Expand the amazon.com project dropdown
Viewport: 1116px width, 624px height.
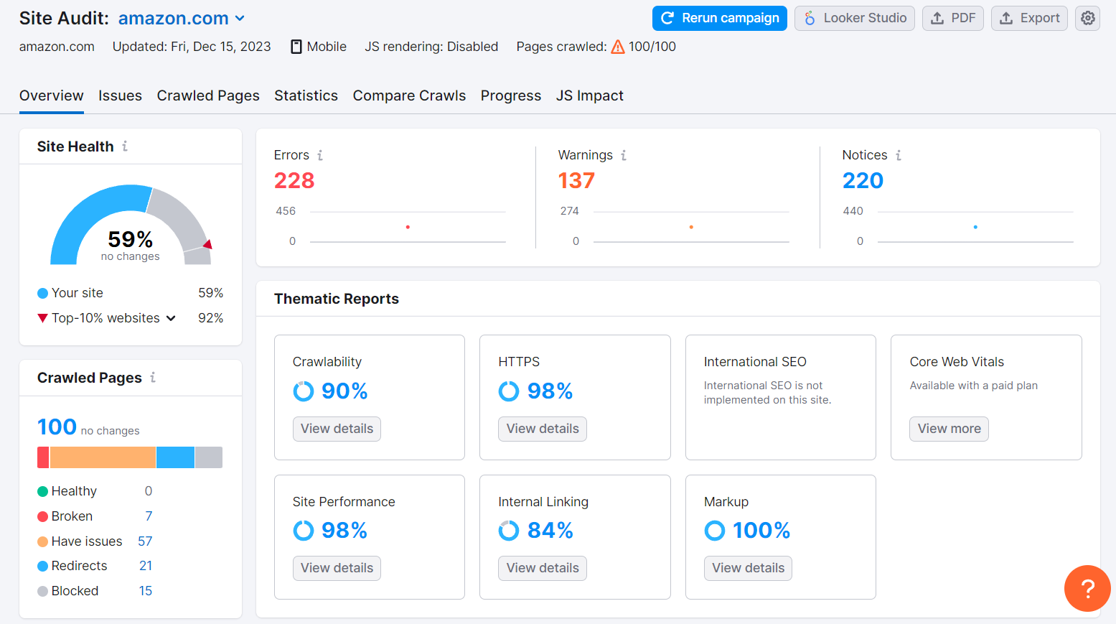(x=182, y=18)
